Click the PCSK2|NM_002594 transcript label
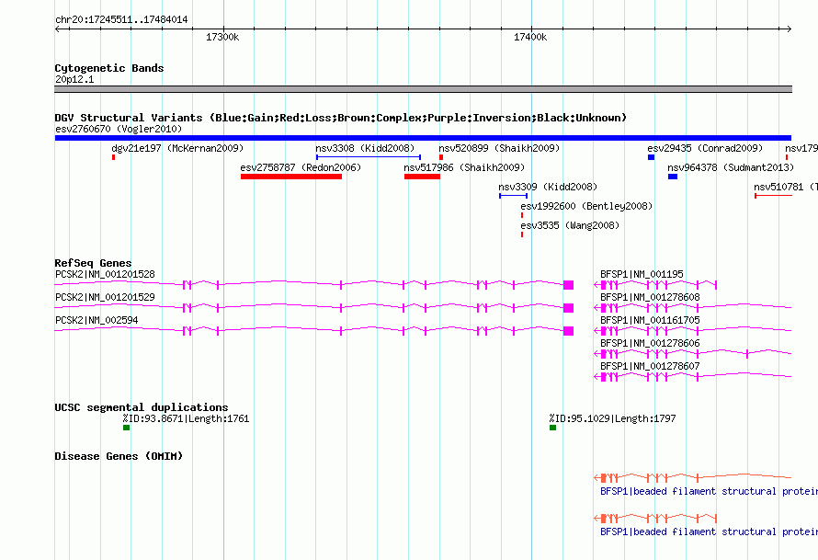Viewport: 818px width, 560px height. click(x=97, y=320)
